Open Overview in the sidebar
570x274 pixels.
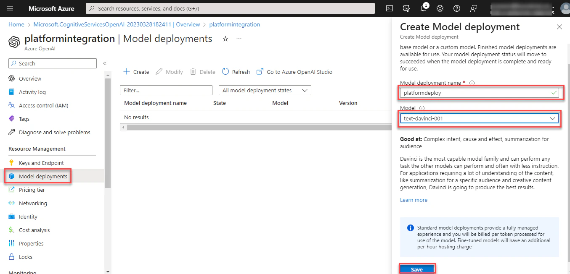click(x=30, y=78)
